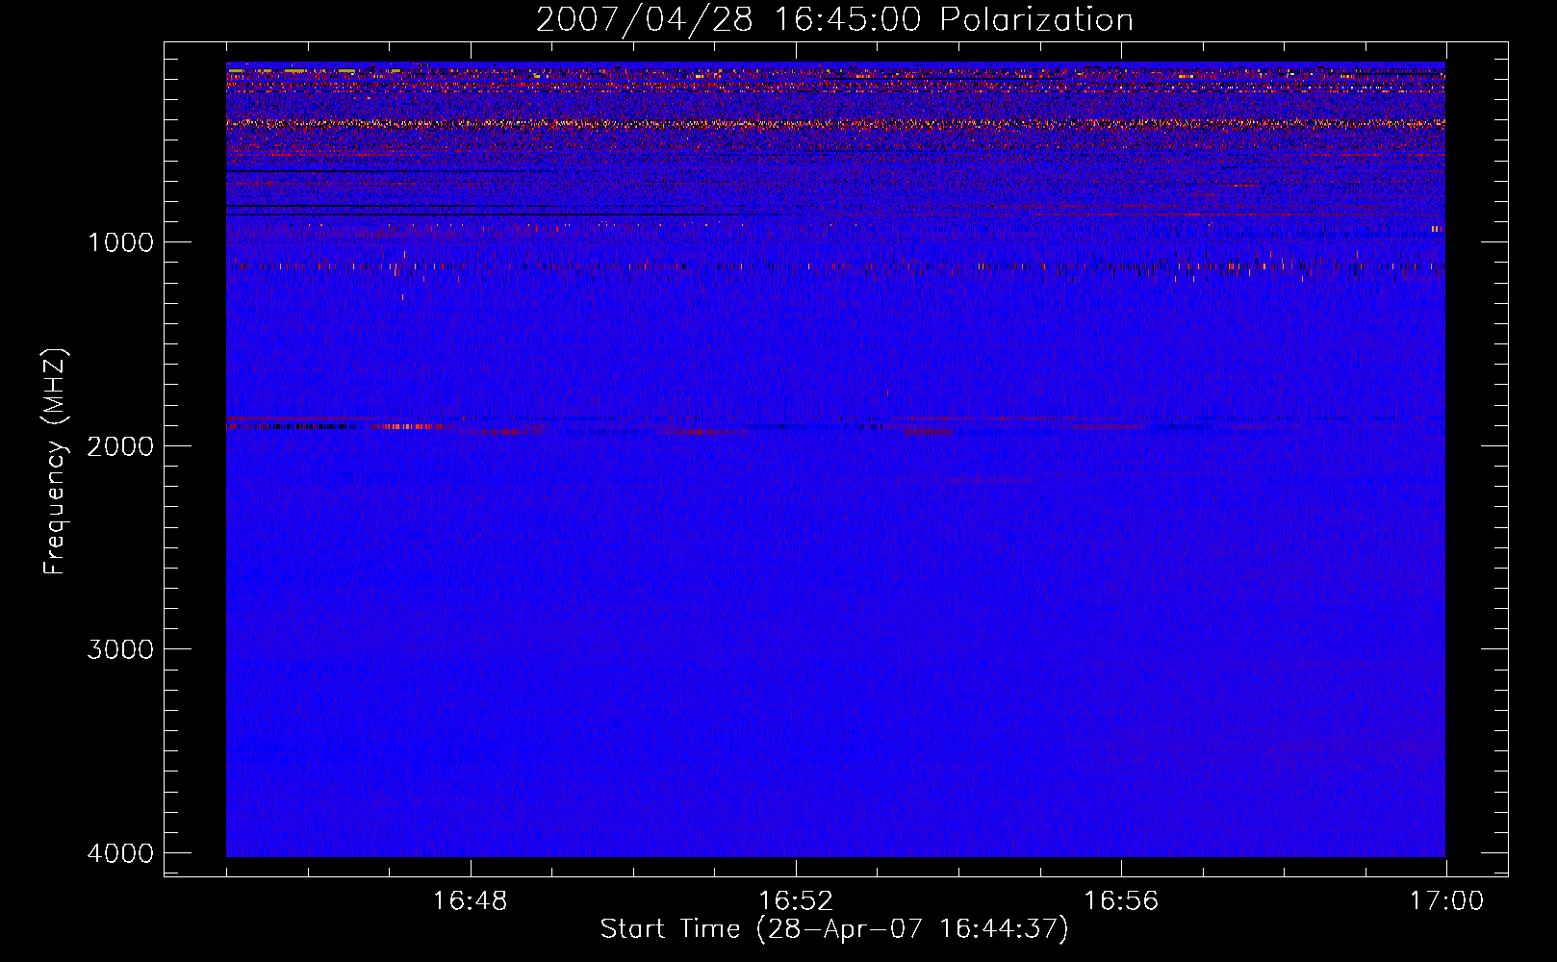Click the 16:48 time tick label
This screenshot has height=962, width=1557.
pos(470,901)
